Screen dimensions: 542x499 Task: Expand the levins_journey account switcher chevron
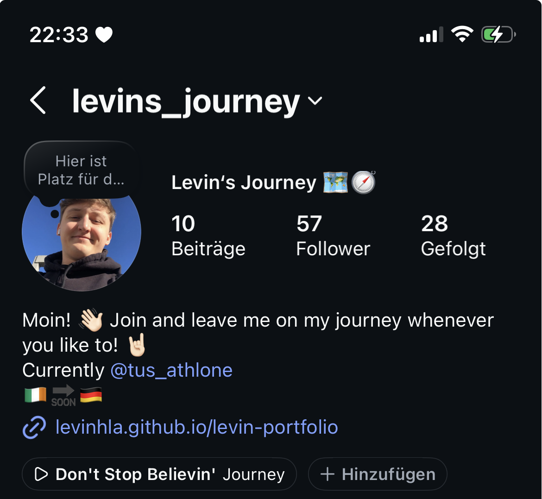pyautogui.click(x=315, y=101)
